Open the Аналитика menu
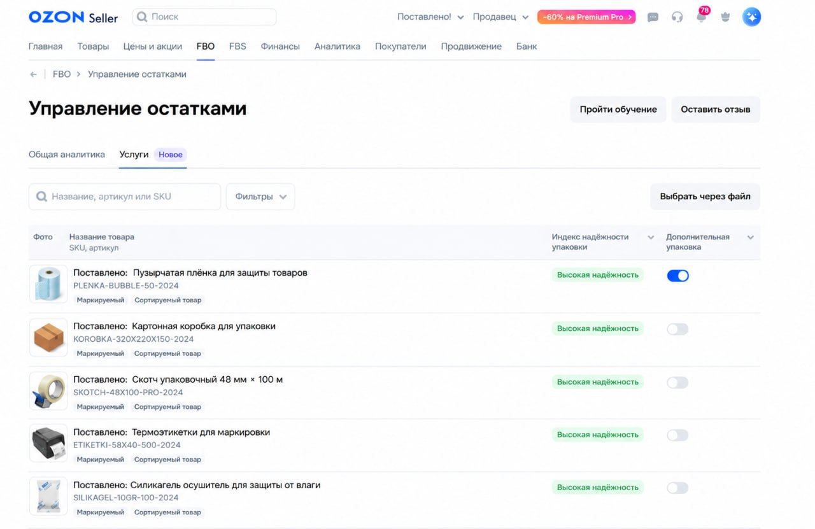This screenshot has width=815, height=529. (x=337, y=46)
